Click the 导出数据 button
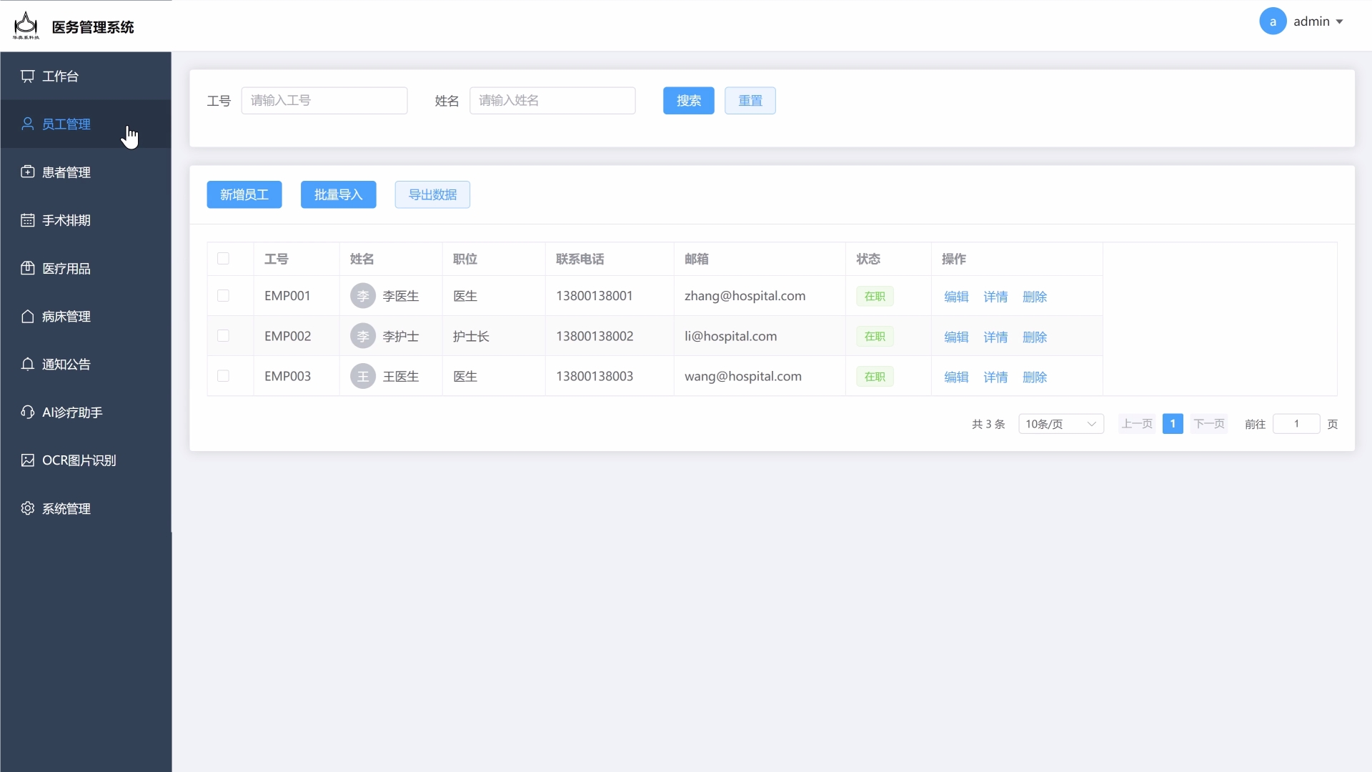This screenshot has height=772, width=1372. pyautogui.click(x=432, y=194)
